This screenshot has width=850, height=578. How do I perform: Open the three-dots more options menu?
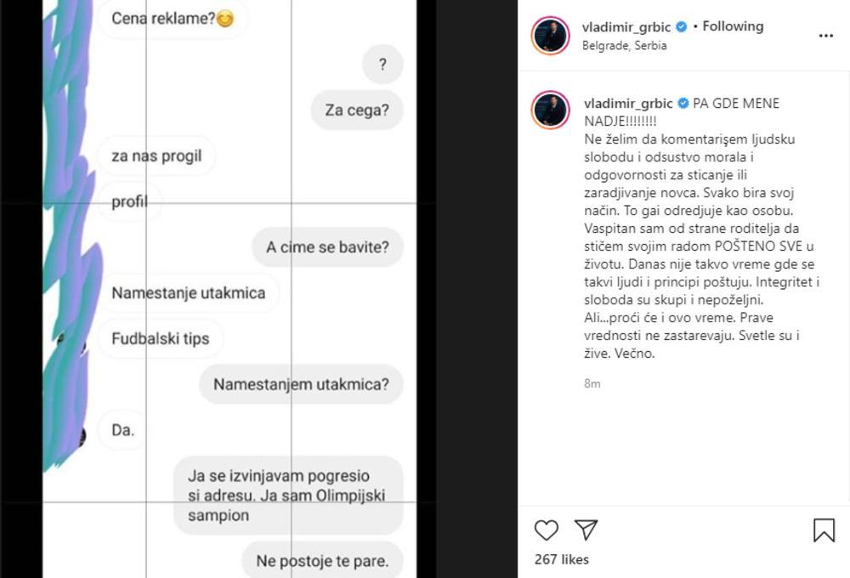[x=825, y=36]
